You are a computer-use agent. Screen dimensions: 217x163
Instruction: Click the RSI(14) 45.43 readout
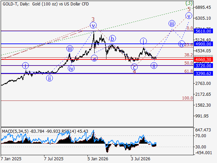[75, 131]
